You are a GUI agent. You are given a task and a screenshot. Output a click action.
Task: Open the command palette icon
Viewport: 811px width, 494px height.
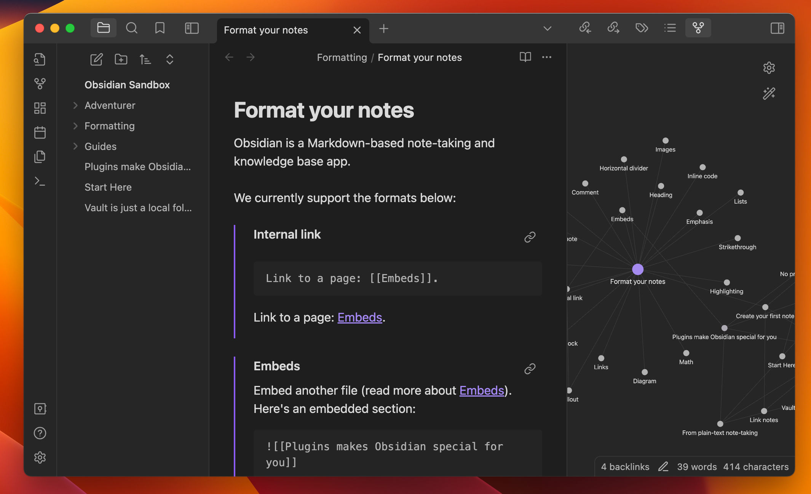pyautogui.click(x=40, y=181)
